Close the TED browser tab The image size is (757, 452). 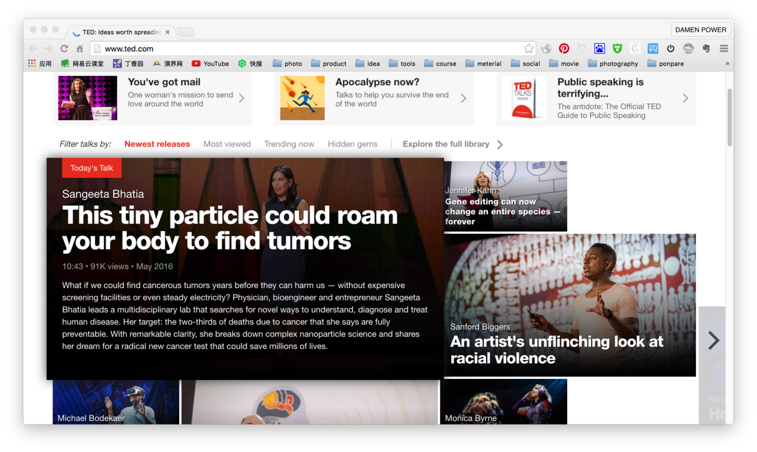[x=167, y=32]
